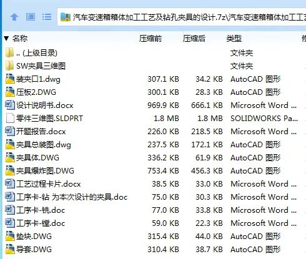Screen dimensions: 306x259
Task: Select the file 工艺过程卡片.docx
Action: pyautogui.click(x=49, y=184)
